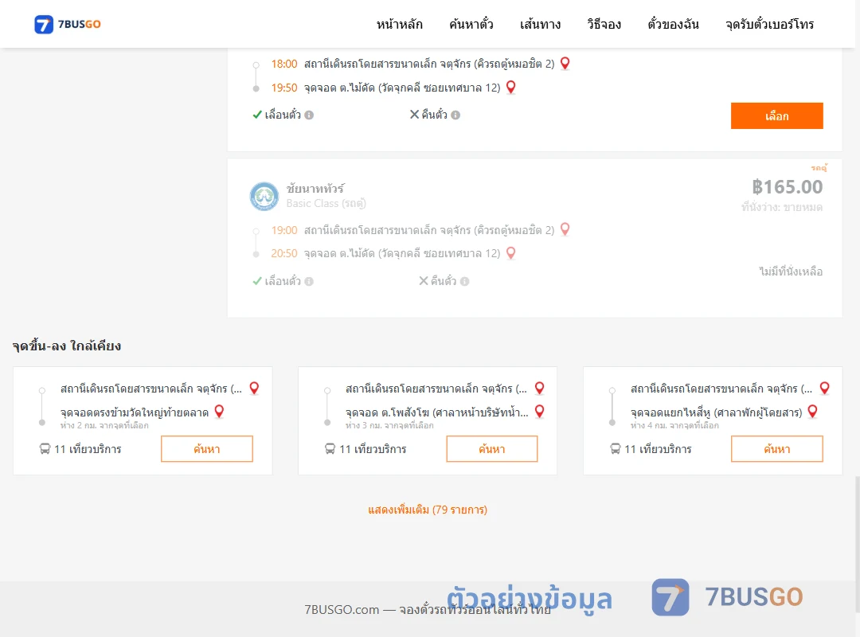Open origin pin in วัดใหญ่ท้ายตลาด card
This screenshot has width=860, height=637.
point(254,389)
